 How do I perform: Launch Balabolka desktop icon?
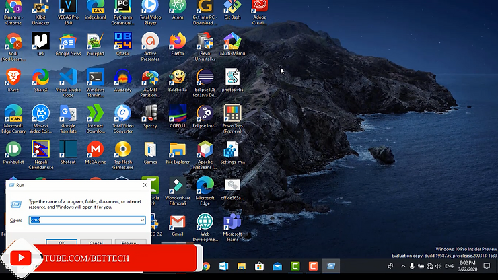[x=178, y=80]
